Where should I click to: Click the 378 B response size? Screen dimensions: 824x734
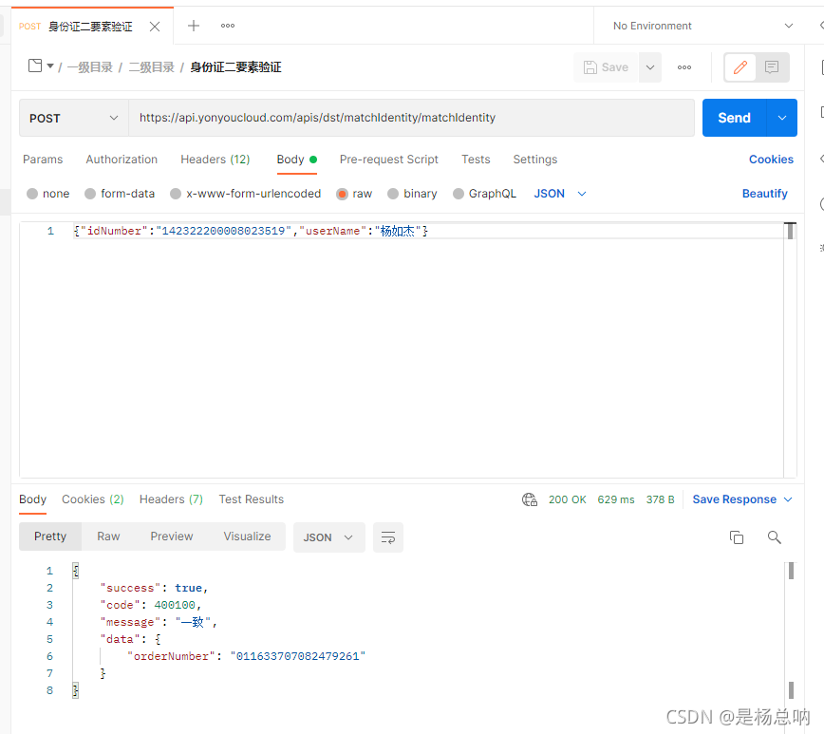point(660,499)
